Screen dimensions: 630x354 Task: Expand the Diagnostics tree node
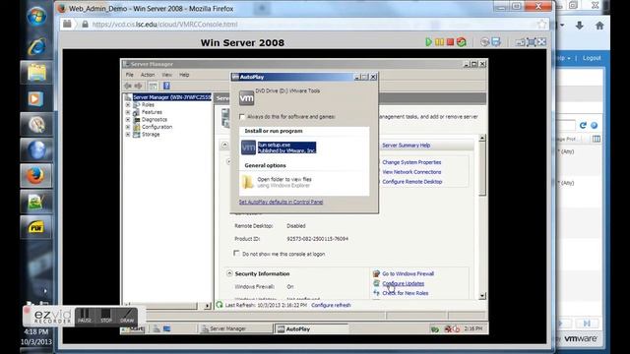(128, 120)
